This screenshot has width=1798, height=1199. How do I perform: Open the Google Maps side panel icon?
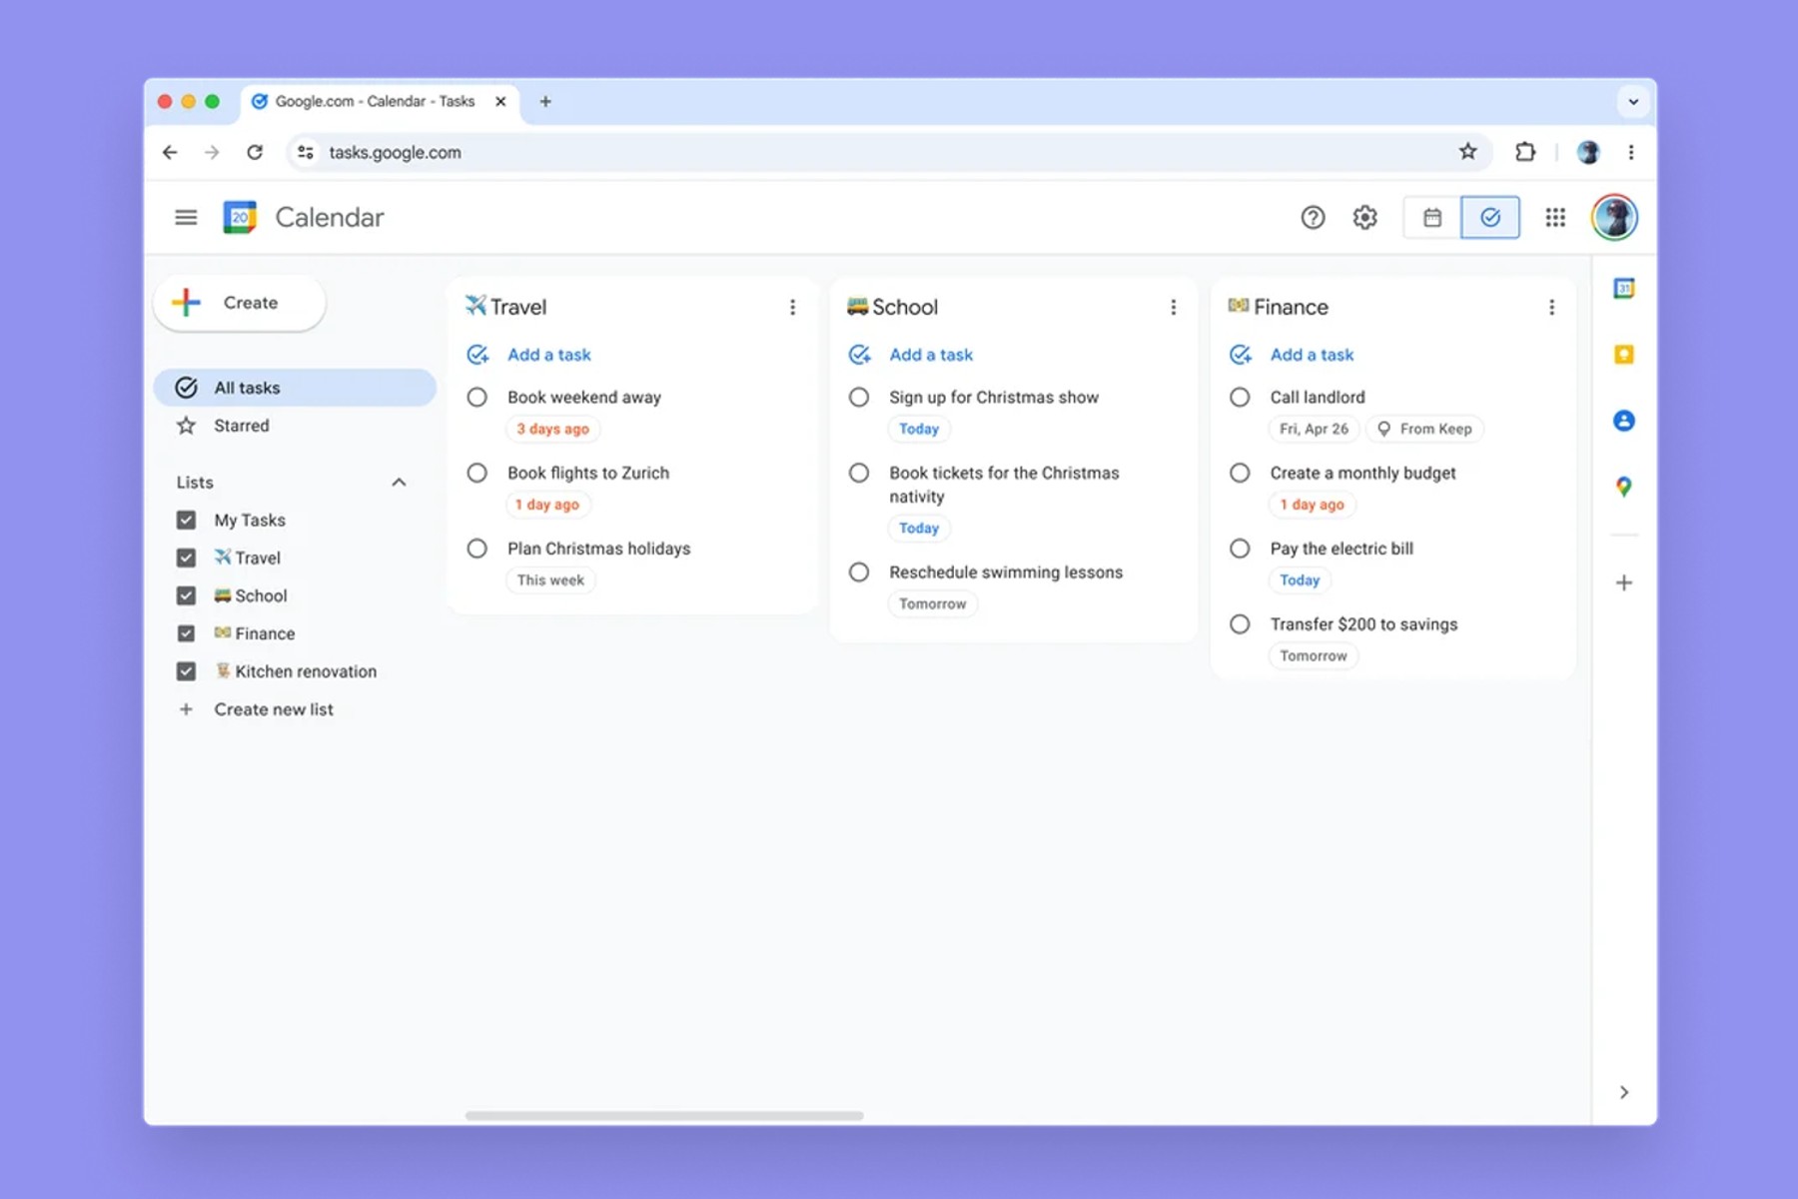(1623, 487)
